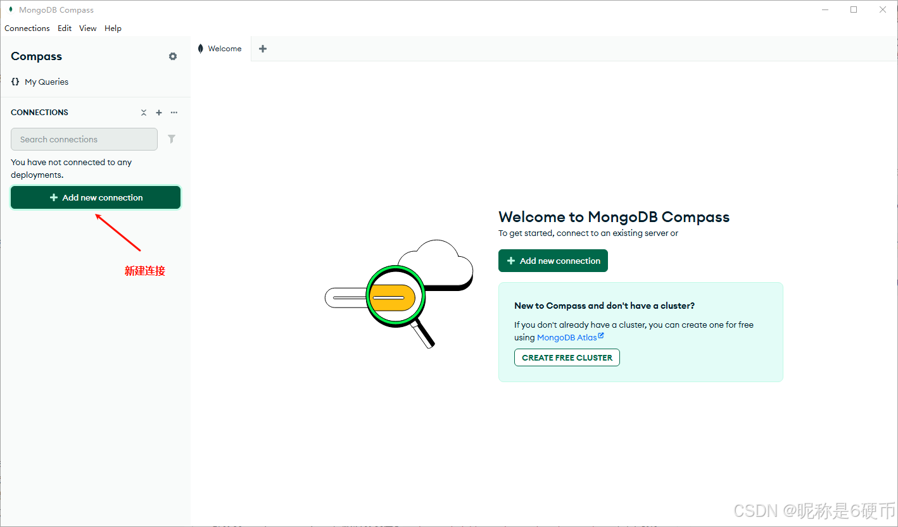The width and height of the screenshot is (898, 527).
Task: Open a new tab with plus icon
Action: pos(263,49)
